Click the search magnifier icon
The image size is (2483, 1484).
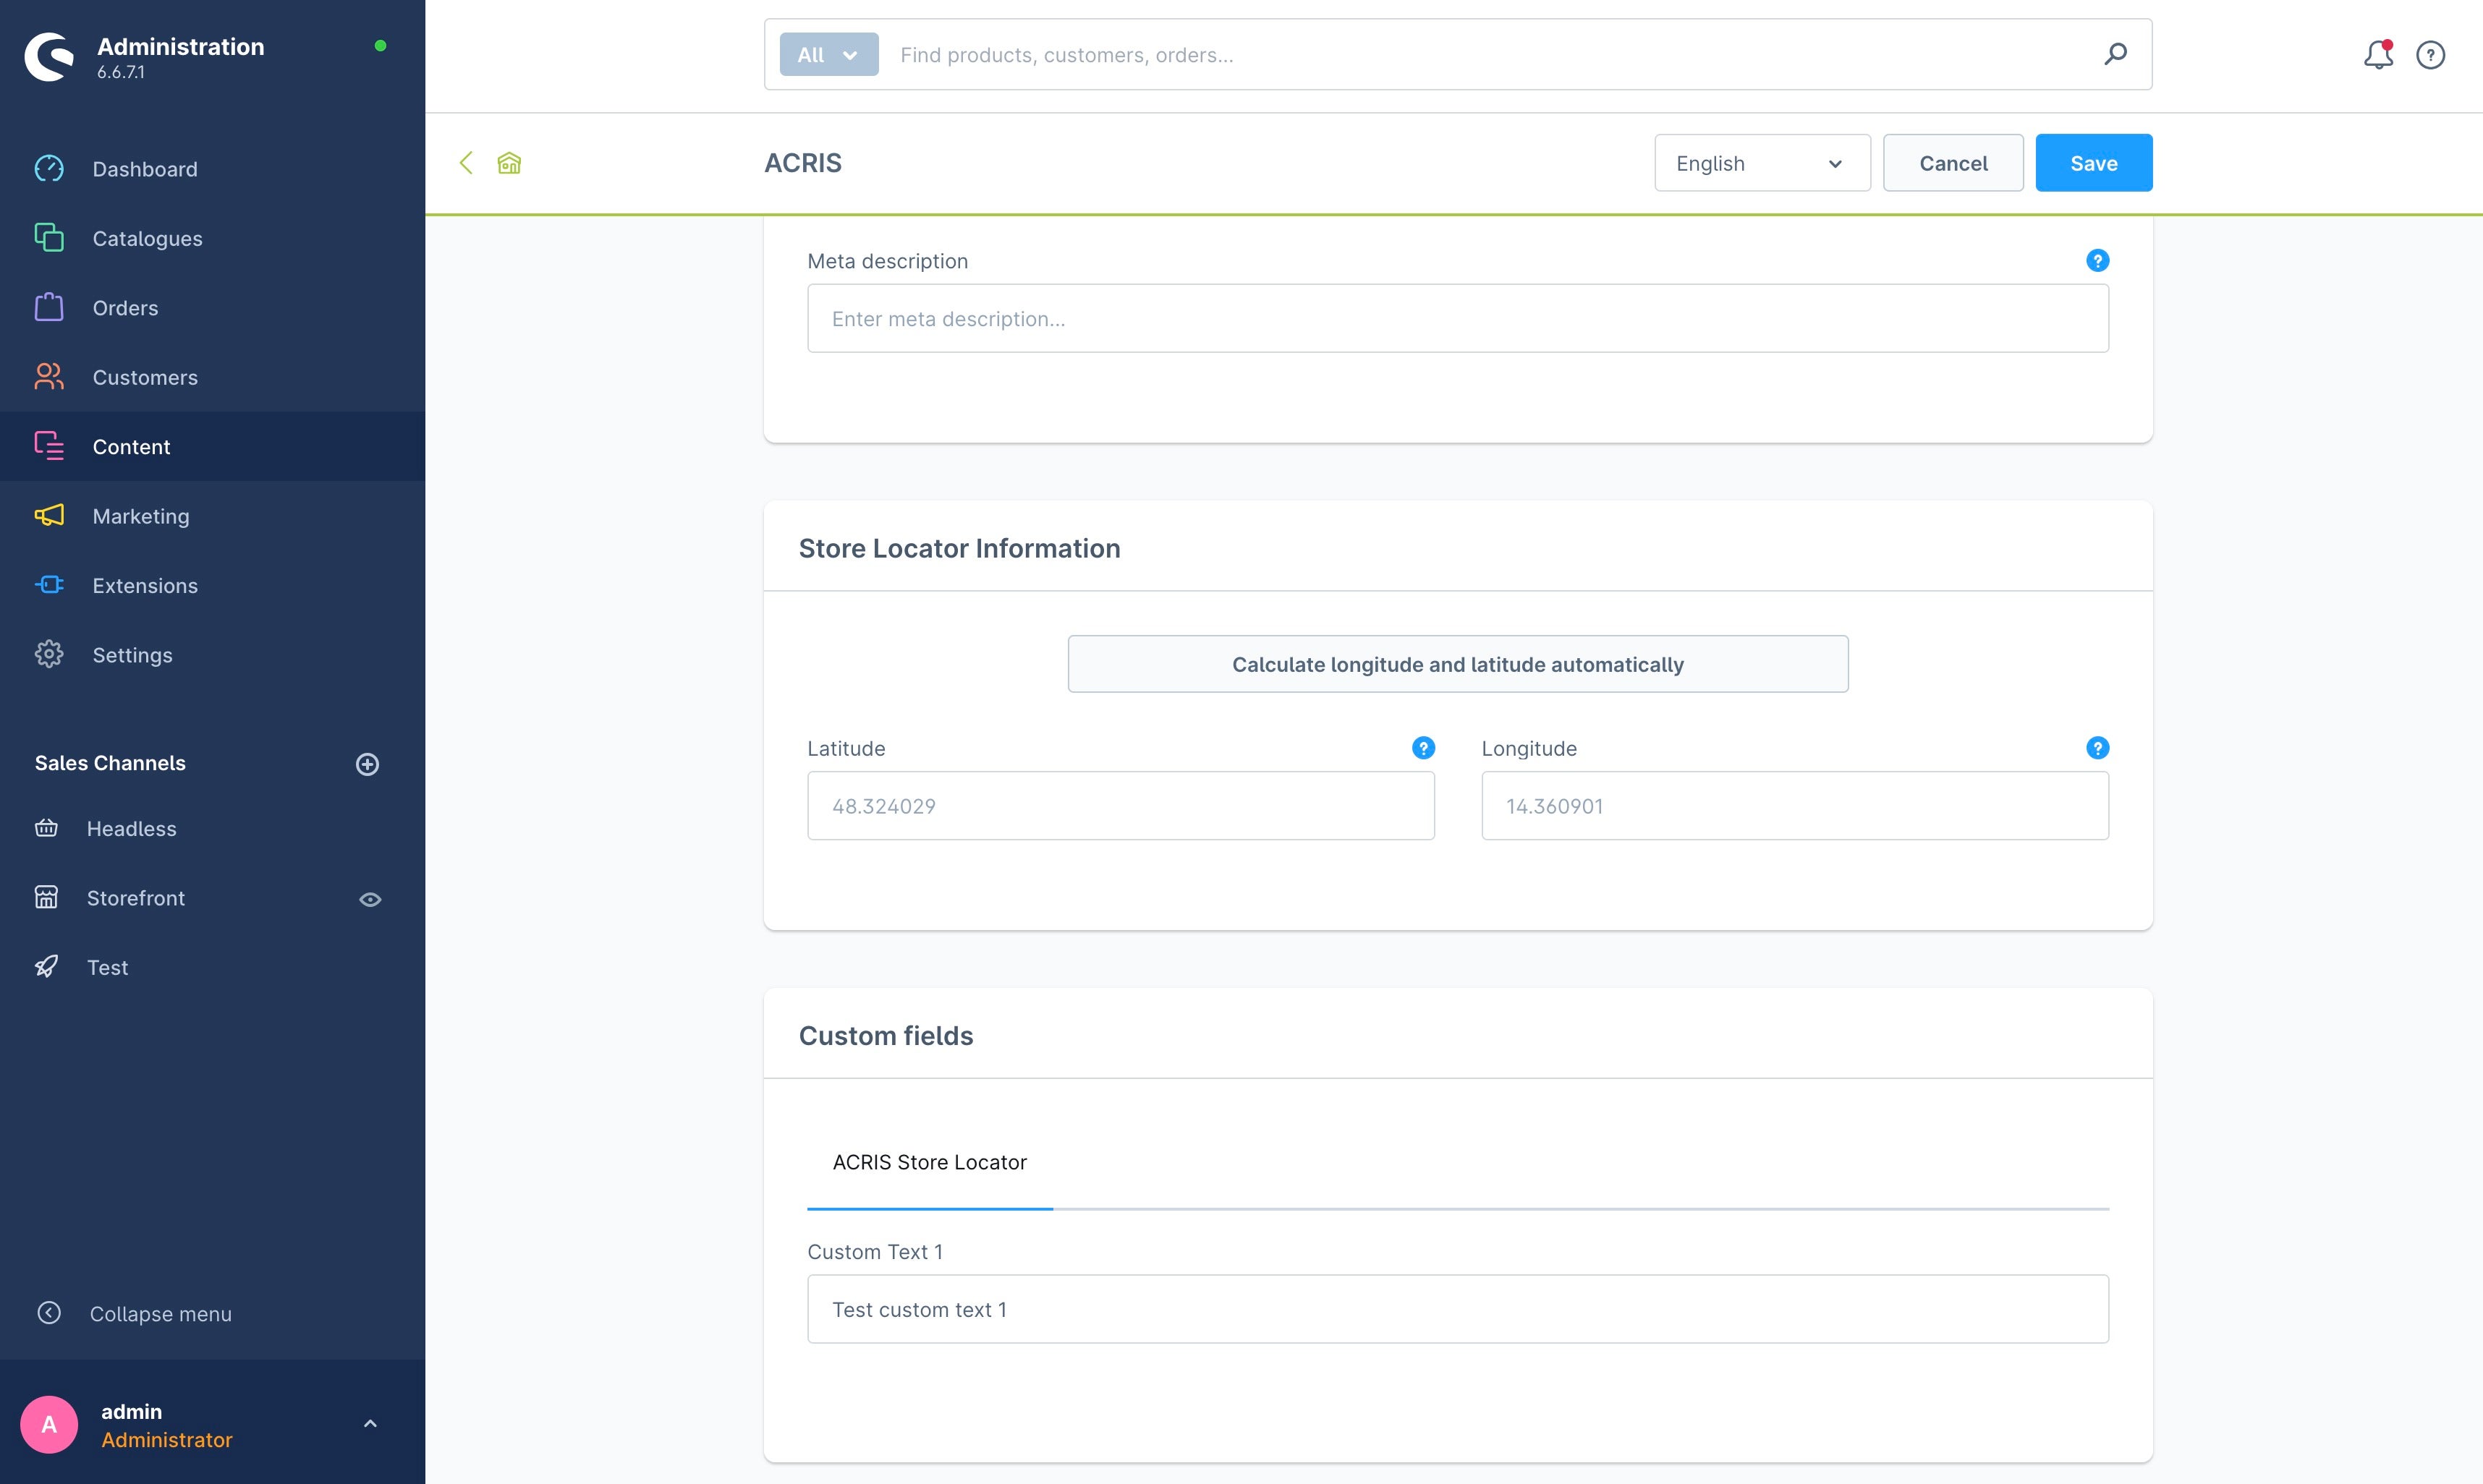click(x=2115, y=54)
